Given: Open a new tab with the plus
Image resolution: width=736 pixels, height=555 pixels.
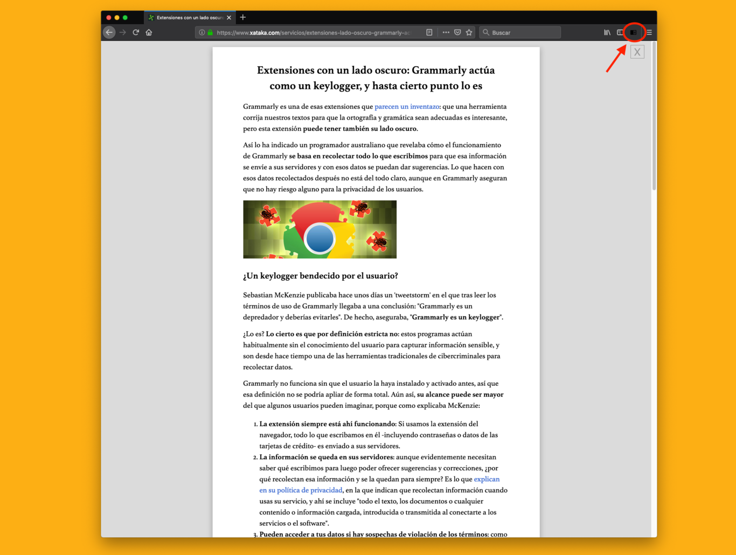Looking at the screenshot, I should tap(242, 17).
